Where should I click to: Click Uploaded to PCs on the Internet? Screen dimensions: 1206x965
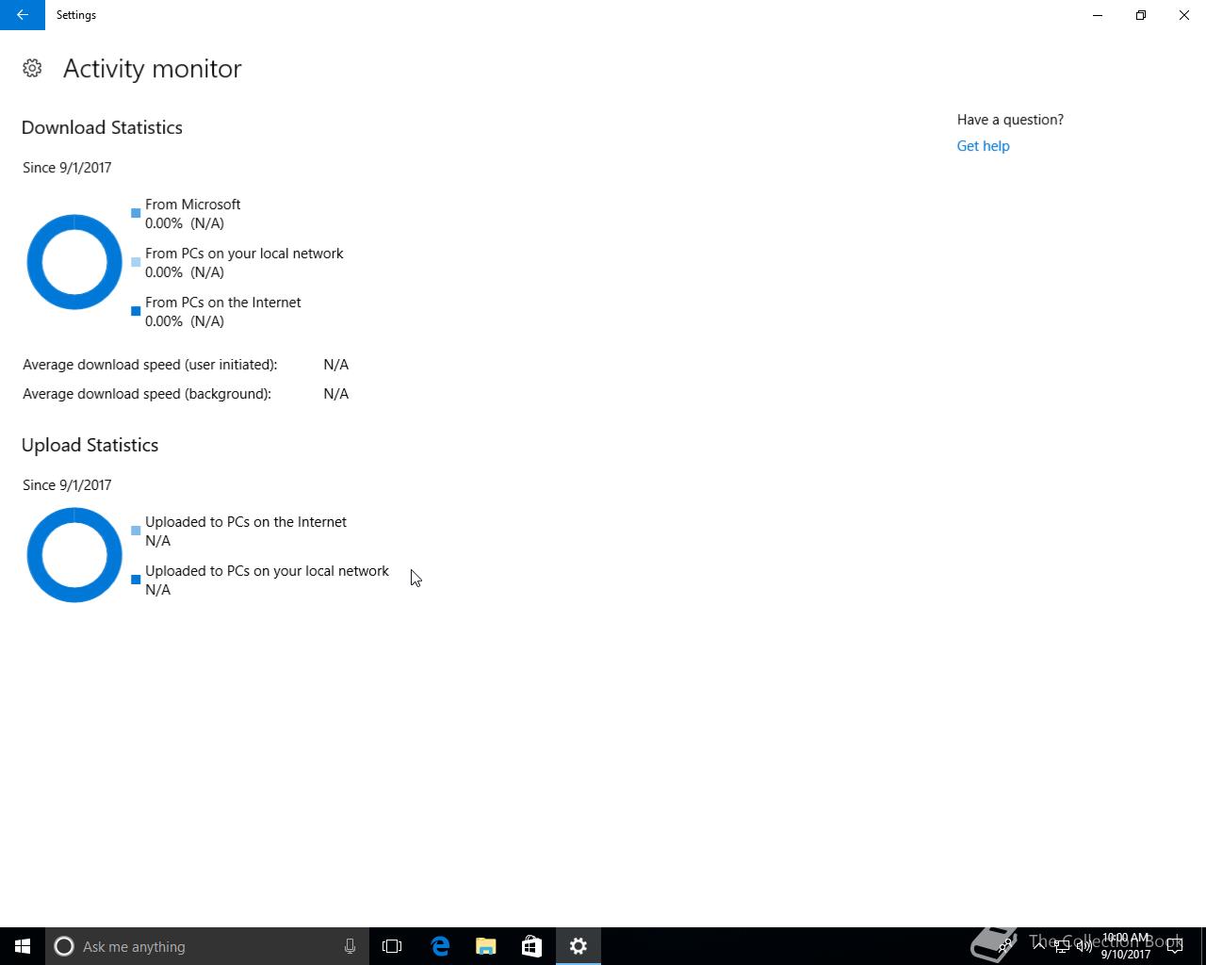pyautogui.click(x=246, y=522)
